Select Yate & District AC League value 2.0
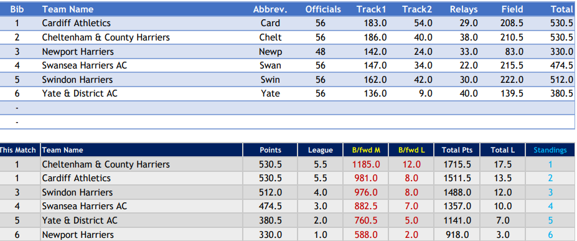Screen dimensions: 577x241 320,221
